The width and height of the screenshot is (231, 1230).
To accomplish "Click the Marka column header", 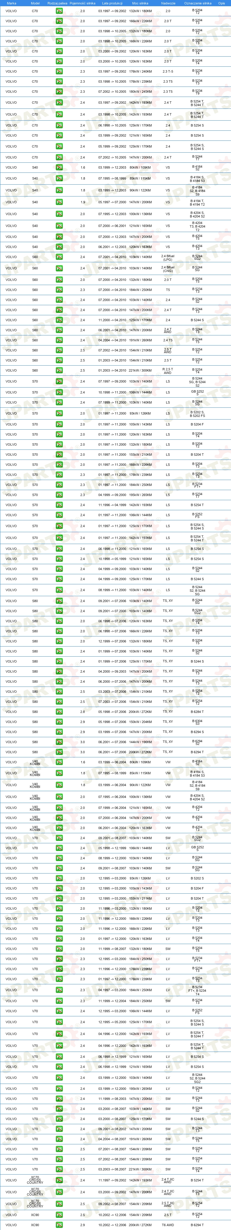I will click(12, 3).
